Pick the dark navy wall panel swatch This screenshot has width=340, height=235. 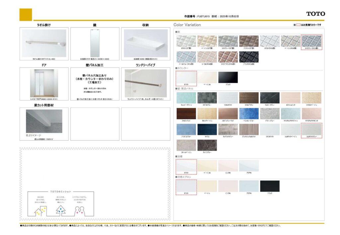[207, 129]
